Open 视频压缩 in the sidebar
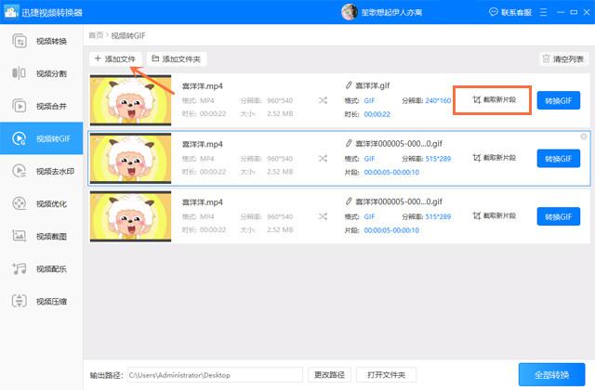The width and height of the screenshot is (595, 390). pyautogui.click(x=41, y=301)
